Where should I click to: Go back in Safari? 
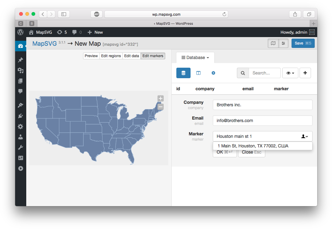(x=43, y=14)
